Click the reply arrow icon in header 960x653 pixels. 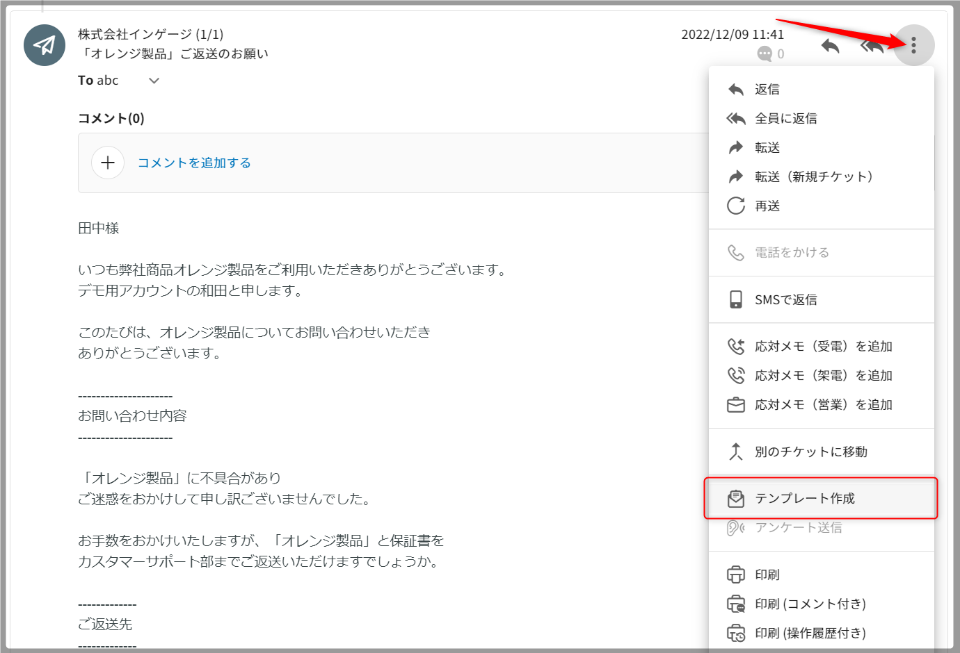(830, 47)
